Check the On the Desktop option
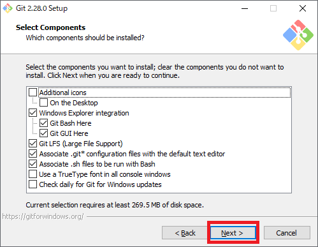This screenshot has width=318, height=247. (43, 103)
